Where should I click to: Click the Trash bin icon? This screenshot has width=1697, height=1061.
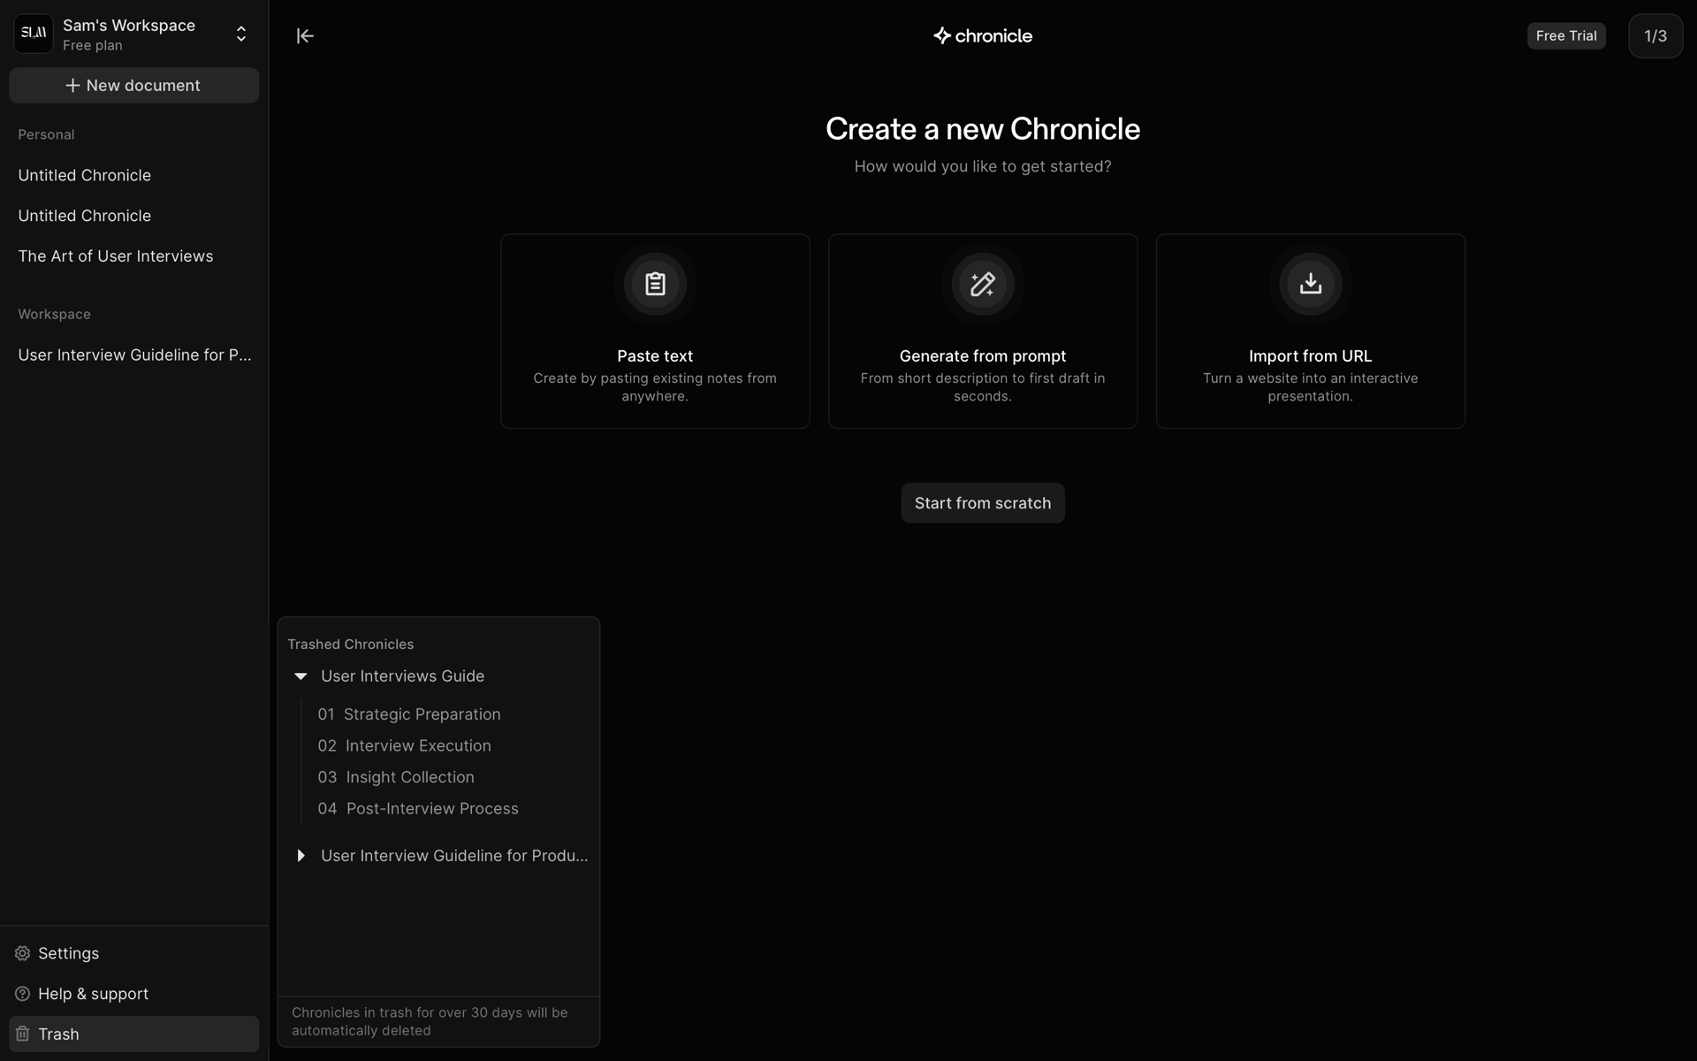click(x=23, y=1034)
